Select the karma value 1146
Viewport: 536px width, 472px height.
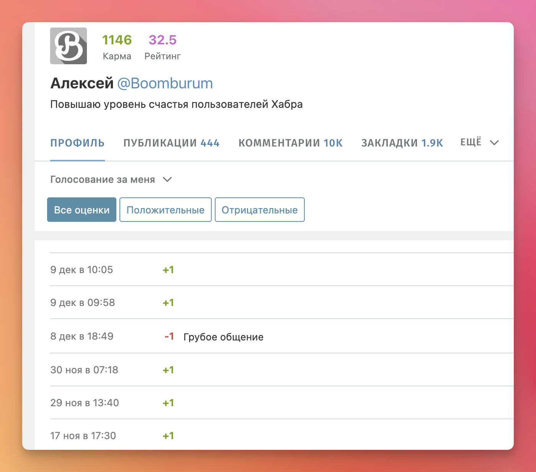point(117,40)
